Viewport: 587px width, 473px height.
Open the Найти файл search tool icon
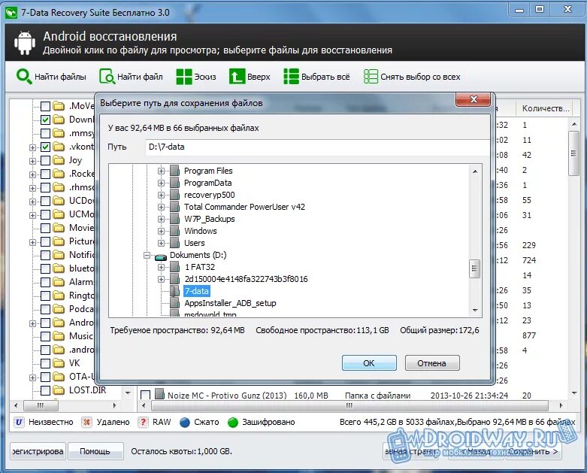[107, 77]
